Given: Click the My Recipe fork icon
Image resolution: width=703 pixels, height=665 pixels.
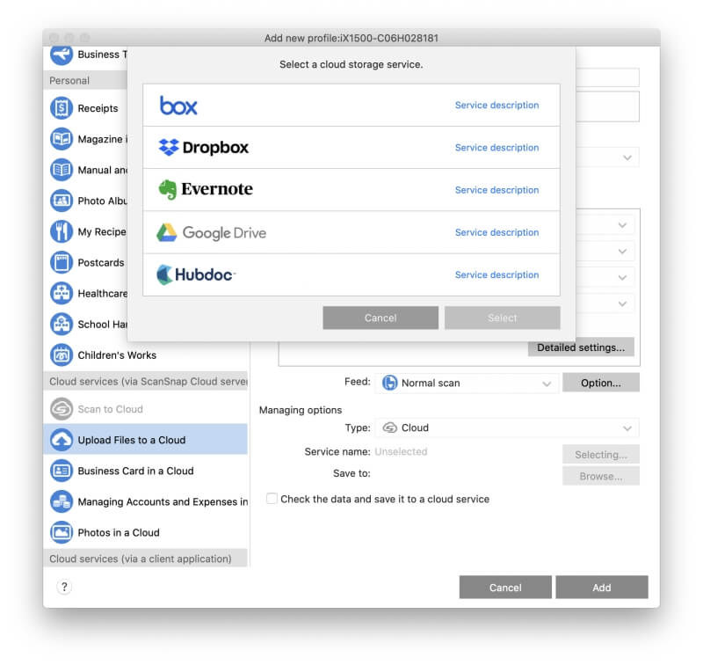Looking at the screenshot, I should point(62,231).
